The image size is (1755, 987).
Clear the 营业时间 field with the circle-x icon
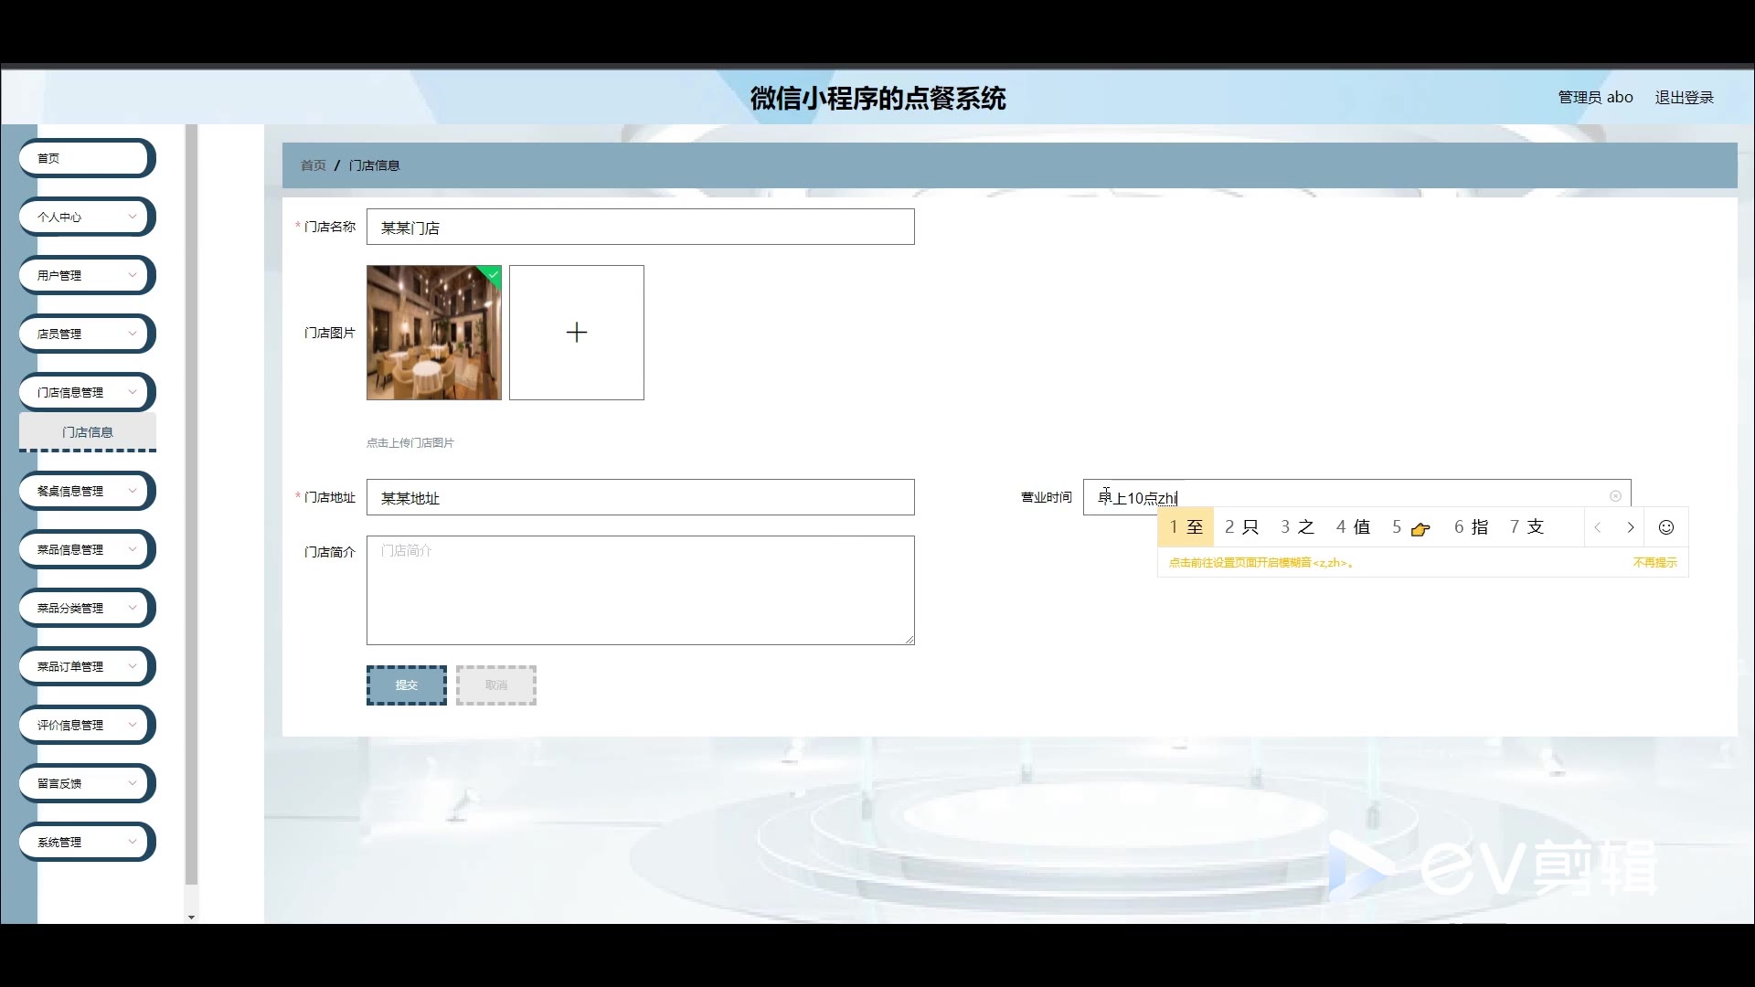coord(1615,496)
